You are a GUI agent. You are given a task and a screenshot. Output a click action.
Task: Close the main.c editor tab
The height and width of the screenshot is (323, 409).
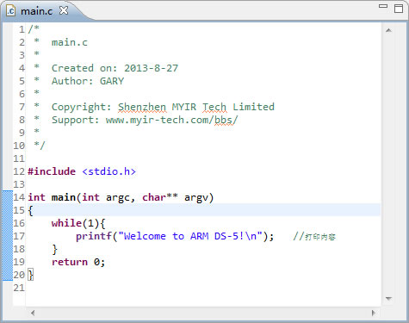pyautogui.click(x=64, y=10)
